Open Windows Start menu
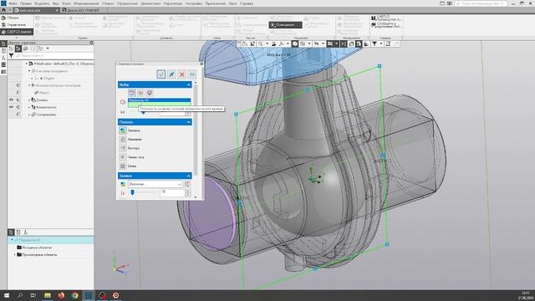This screenshot has height=301, width=535. pyautogui.click(x=7, y=295)
